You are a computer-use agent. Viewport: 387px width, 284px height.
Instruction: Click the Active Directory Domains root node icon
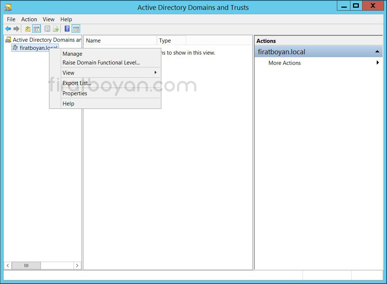point(8,40)
